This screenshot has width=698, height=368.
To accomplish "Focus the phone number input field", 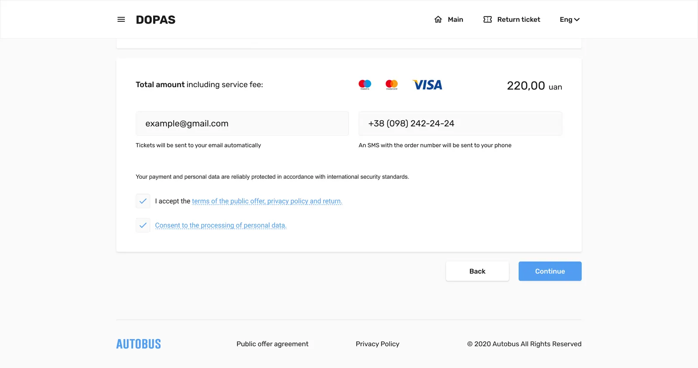I will pyautogui.click(x=460, y=123).
